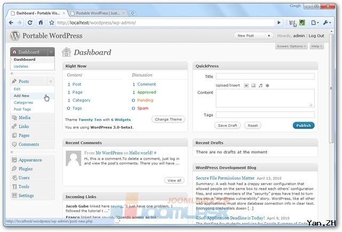This screenshot has height=232, width=342.
Task: Read Secure File Permissions Matter article
Action: 225,178
